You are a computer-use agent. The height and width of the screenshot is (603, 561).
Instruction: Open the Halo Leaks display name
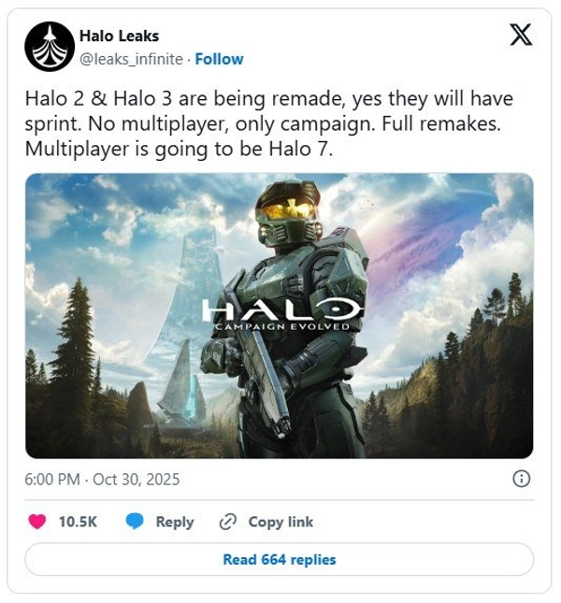point(119,36)
